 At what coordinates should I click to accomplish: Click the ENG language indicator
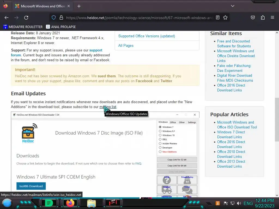[x=248, y=203]
